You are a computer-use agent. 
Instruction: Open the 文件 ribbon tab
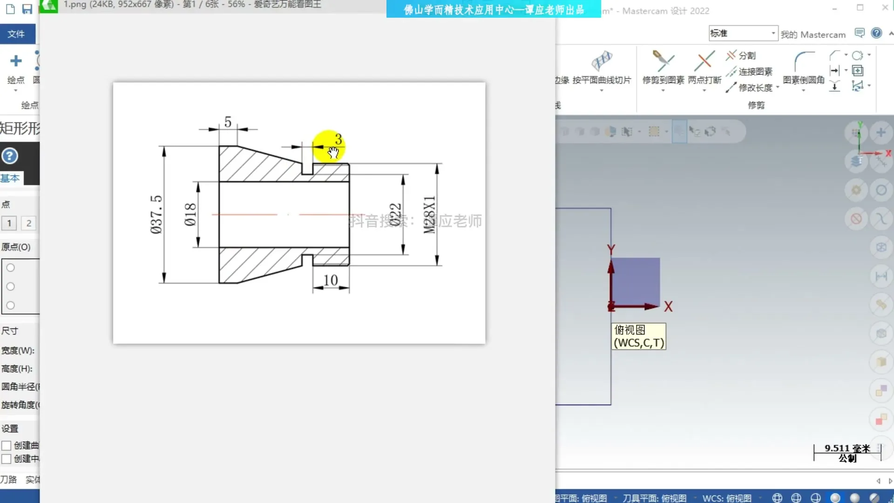(16, 34)
